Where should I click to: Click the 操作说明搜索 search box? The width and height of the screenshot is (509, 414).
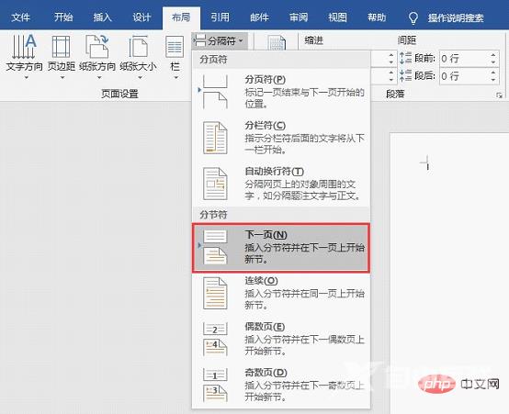click(456, 17)
